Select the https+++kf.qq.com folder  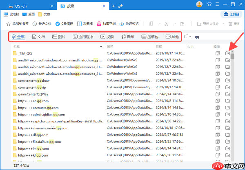(x=31, y=155)
